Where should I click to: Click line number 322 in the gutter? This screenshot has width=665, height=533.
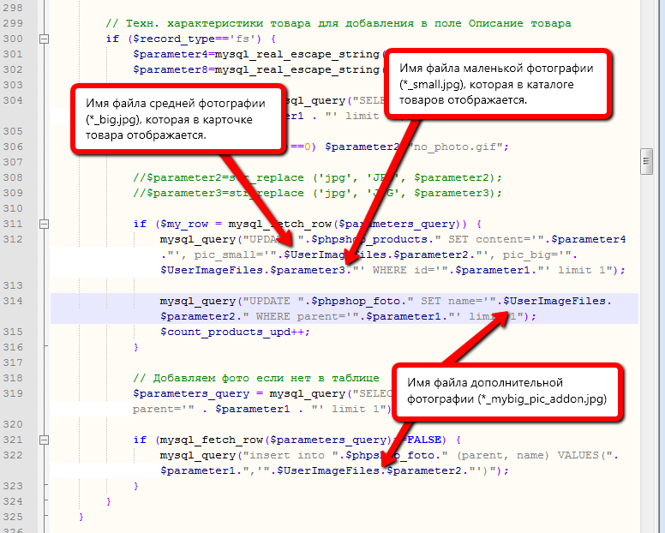tap(13, 455)
